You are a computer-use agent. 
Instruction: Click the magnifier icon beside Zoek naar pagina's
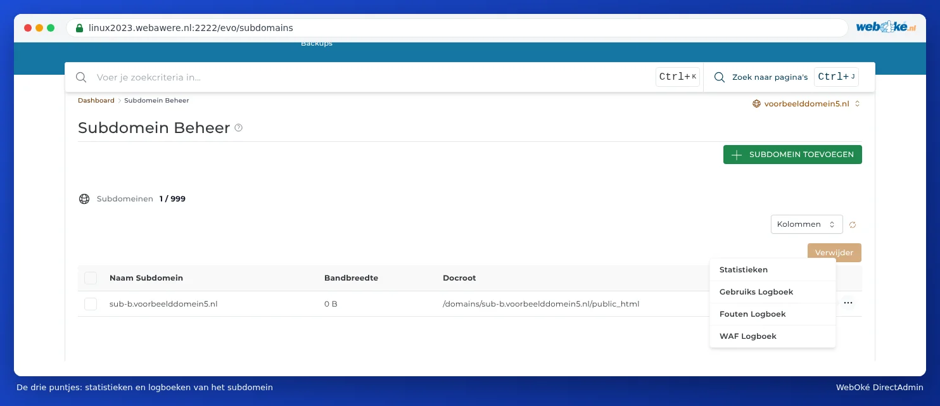pos(720,77)
